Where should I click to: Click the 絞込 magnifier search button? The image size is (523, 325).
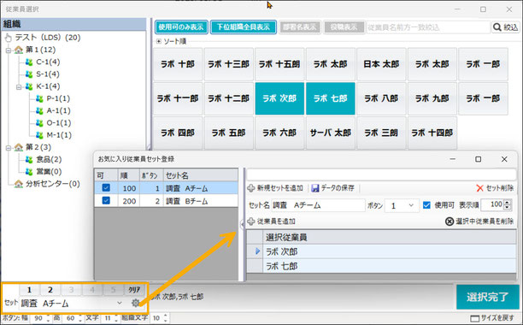coord(505,27)
